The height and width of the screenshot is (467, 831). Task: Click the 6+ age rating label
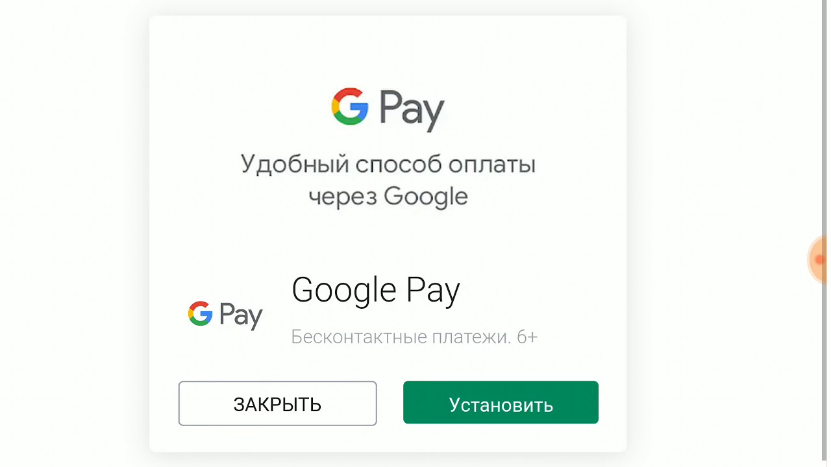click(x=527, y=337)
